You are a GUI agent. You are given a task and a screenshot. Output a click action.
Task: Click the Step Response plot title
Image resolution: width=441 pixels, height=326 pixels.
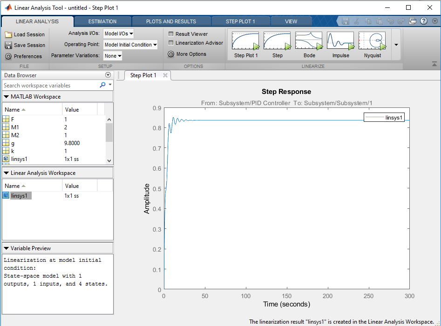[286, 92]
